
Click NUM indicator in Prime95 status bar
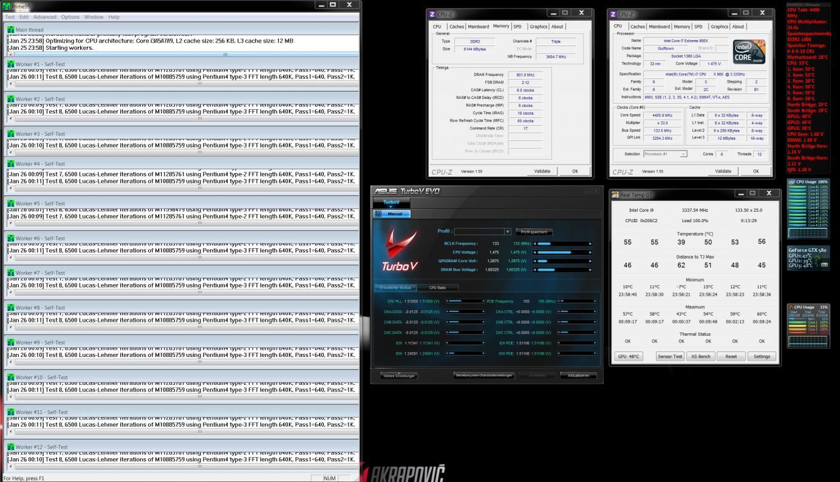tap(330, 478)
